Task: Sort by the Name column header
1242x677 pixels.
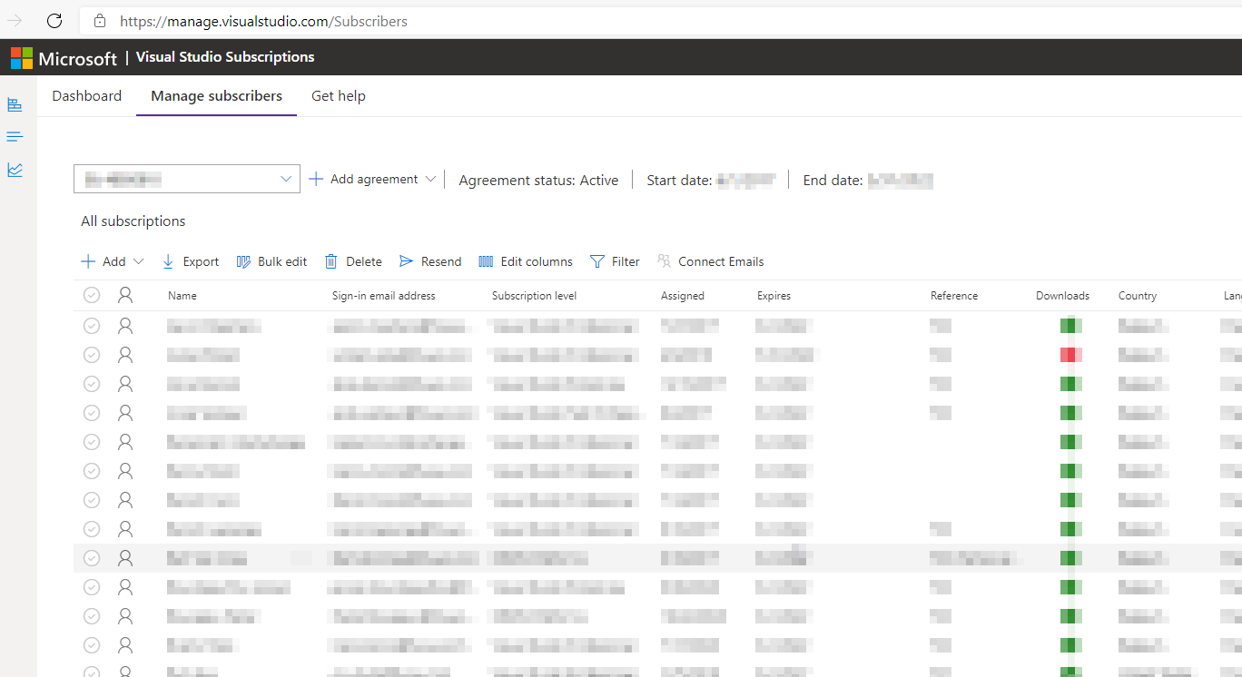Action: (182, 296)
